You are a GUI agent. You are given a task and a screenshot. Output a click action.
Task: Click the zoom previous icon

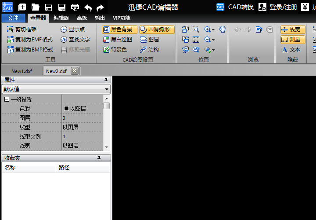coord(196,49)
